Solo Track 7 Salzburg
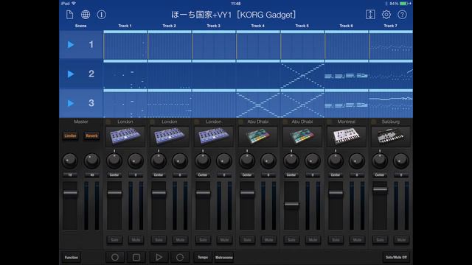472x265 pixels. point(381,240)
